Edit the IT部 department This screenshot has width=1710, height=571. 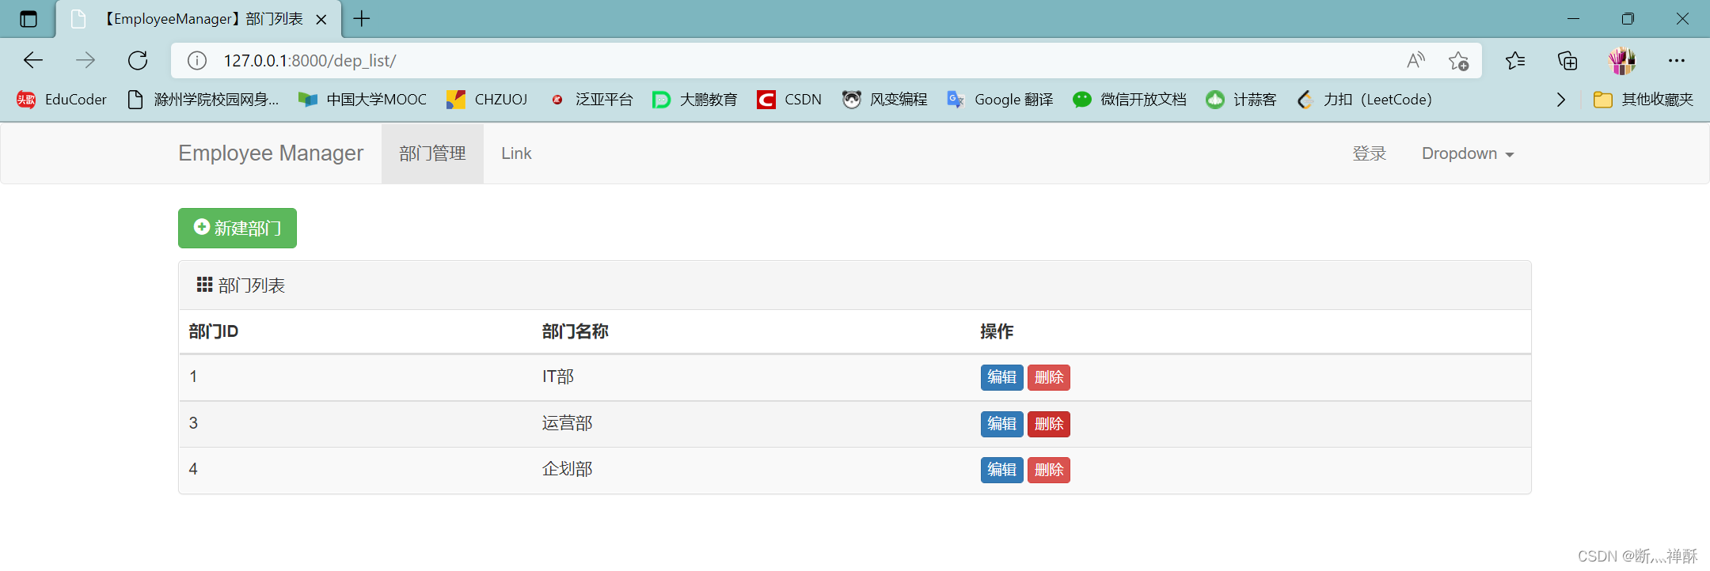(x=1001, y=377)
